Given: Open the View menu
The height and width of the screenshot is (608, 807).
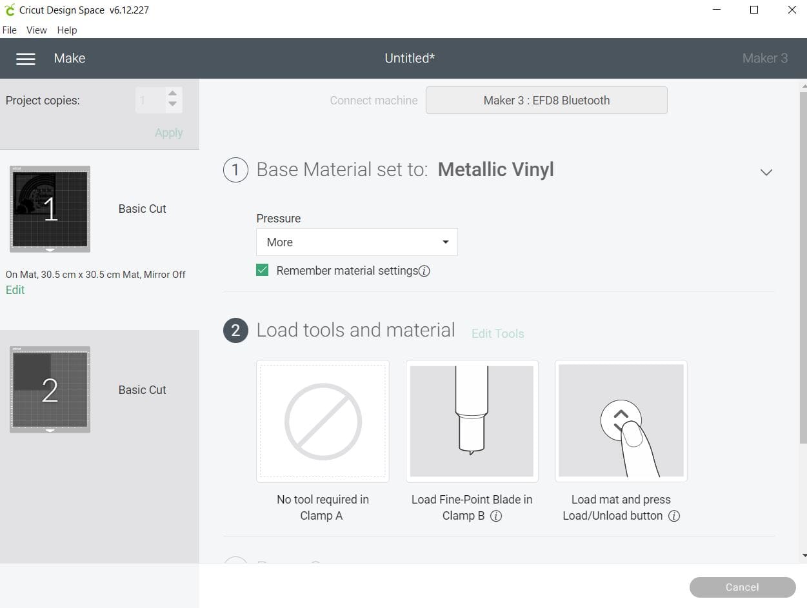Looking at the screenshot, I should coord(36,30).
